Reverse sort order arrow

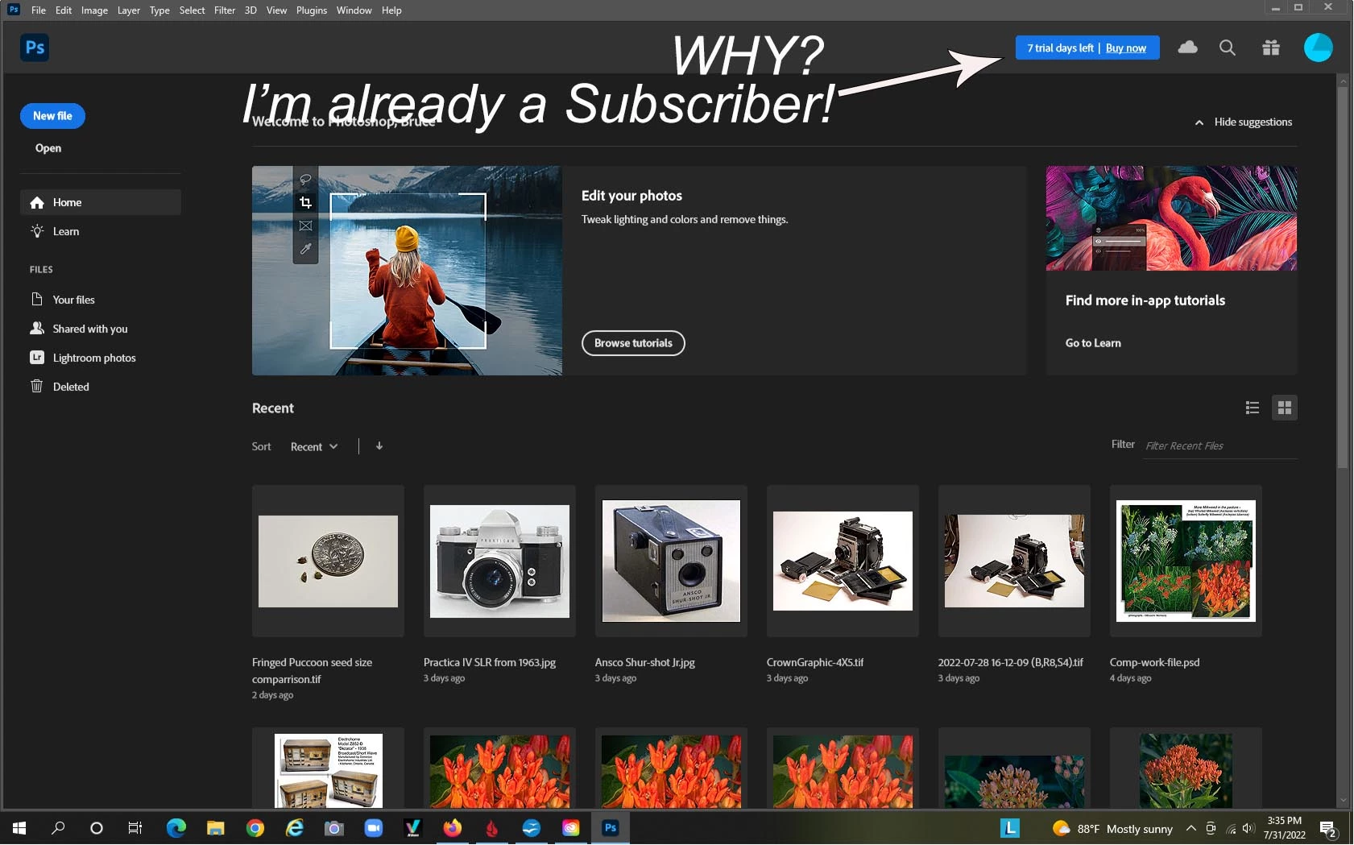pos(379,446)
